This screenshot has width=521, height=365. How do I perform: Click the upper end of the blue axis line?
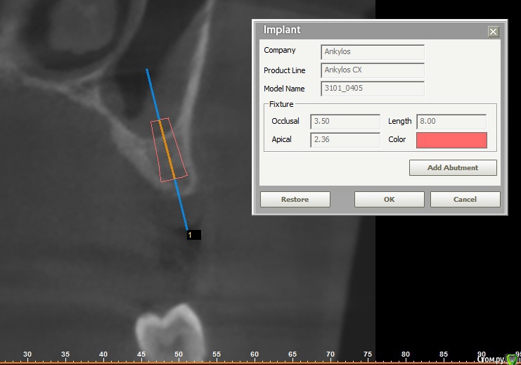tap(147, 71)
